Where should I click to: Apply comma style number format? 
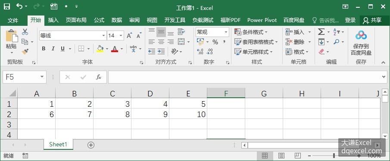click(225, 42)
